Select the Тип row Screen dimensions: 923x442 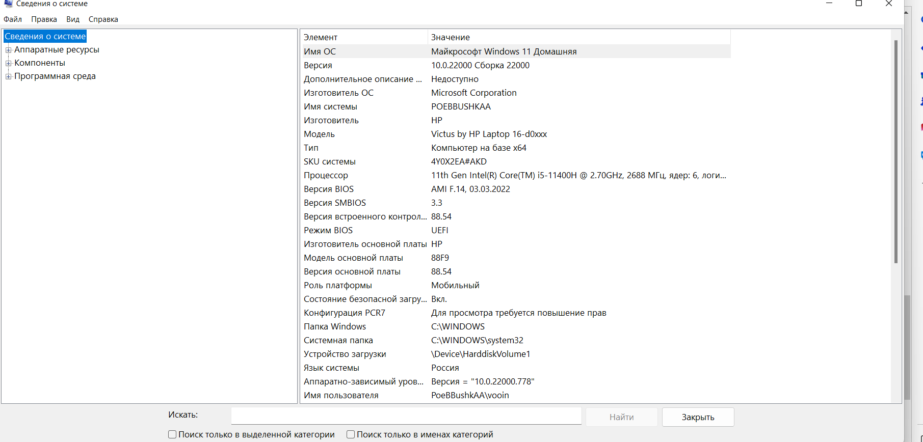coord(516,148)
